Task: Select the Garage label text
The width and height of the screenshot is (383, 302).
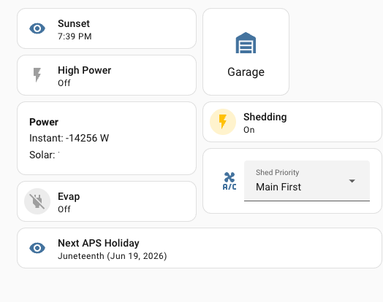Action: (x=246, y=72)
